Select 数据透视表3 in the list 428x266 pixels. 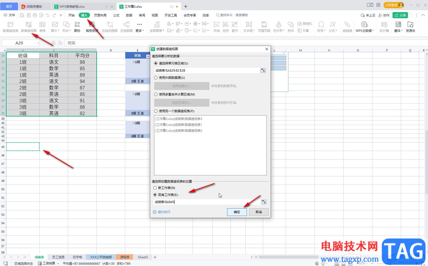pos(179,119)
